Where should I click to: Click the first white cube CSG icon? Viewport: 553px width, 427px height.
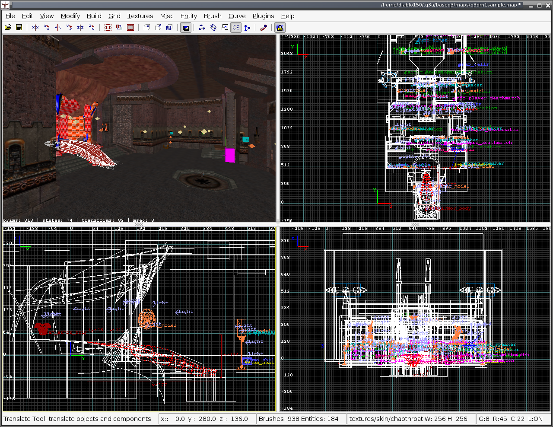pos(147,27)
